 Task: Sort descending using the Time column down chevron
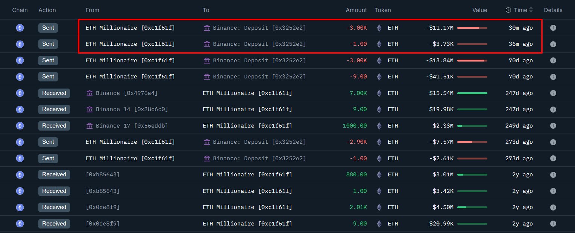[x=531, y=12]
